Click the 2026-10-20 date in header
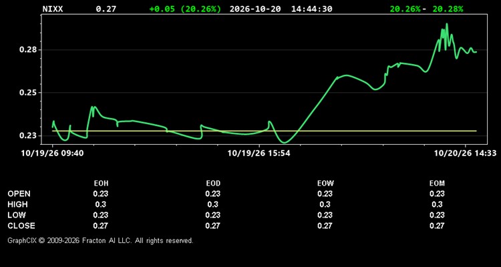Image resolution: width=501 pixels, height=267 pixels. [x=255, y=9]
